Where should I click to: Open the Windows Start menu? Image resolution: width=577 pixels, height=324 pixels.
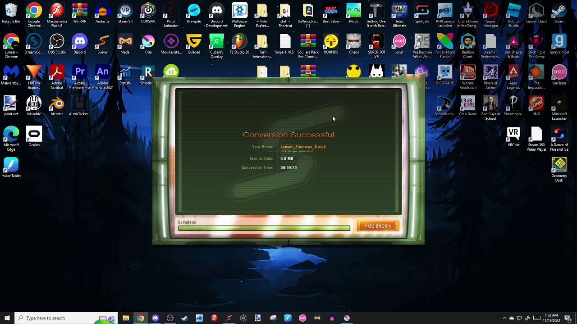pos(7,318)
